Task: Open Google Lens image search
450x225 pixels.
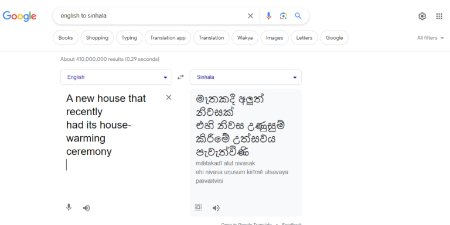Action: [x=283, y=16]
